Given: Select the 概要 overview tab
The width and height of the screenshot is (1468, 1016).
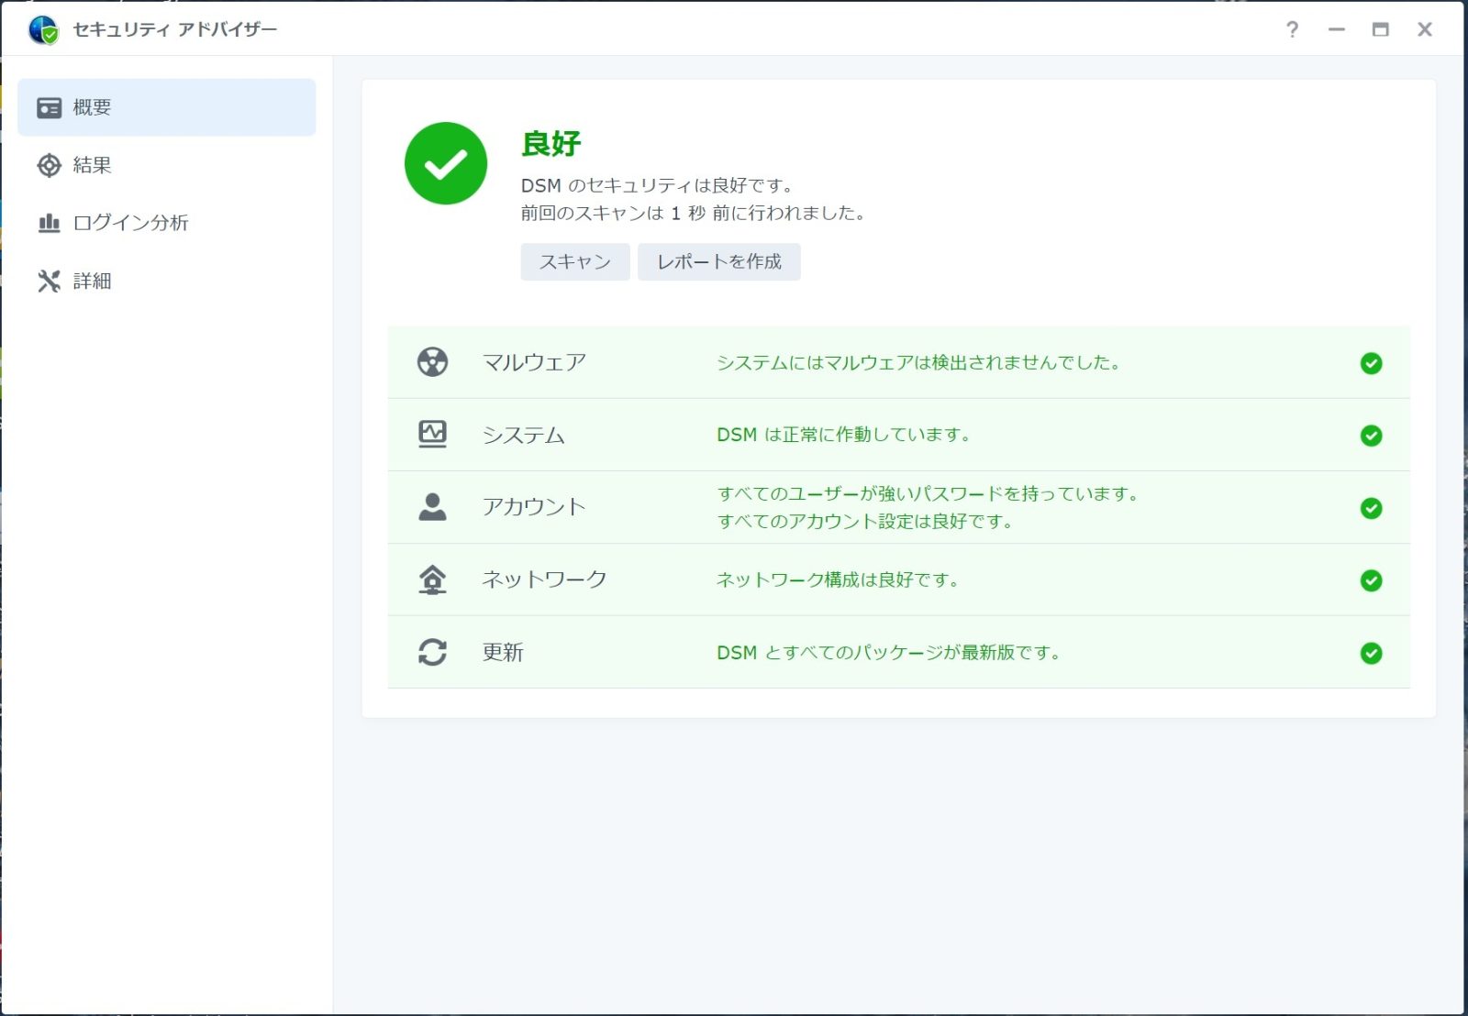Looking at the screenshot, I should 166,107.
